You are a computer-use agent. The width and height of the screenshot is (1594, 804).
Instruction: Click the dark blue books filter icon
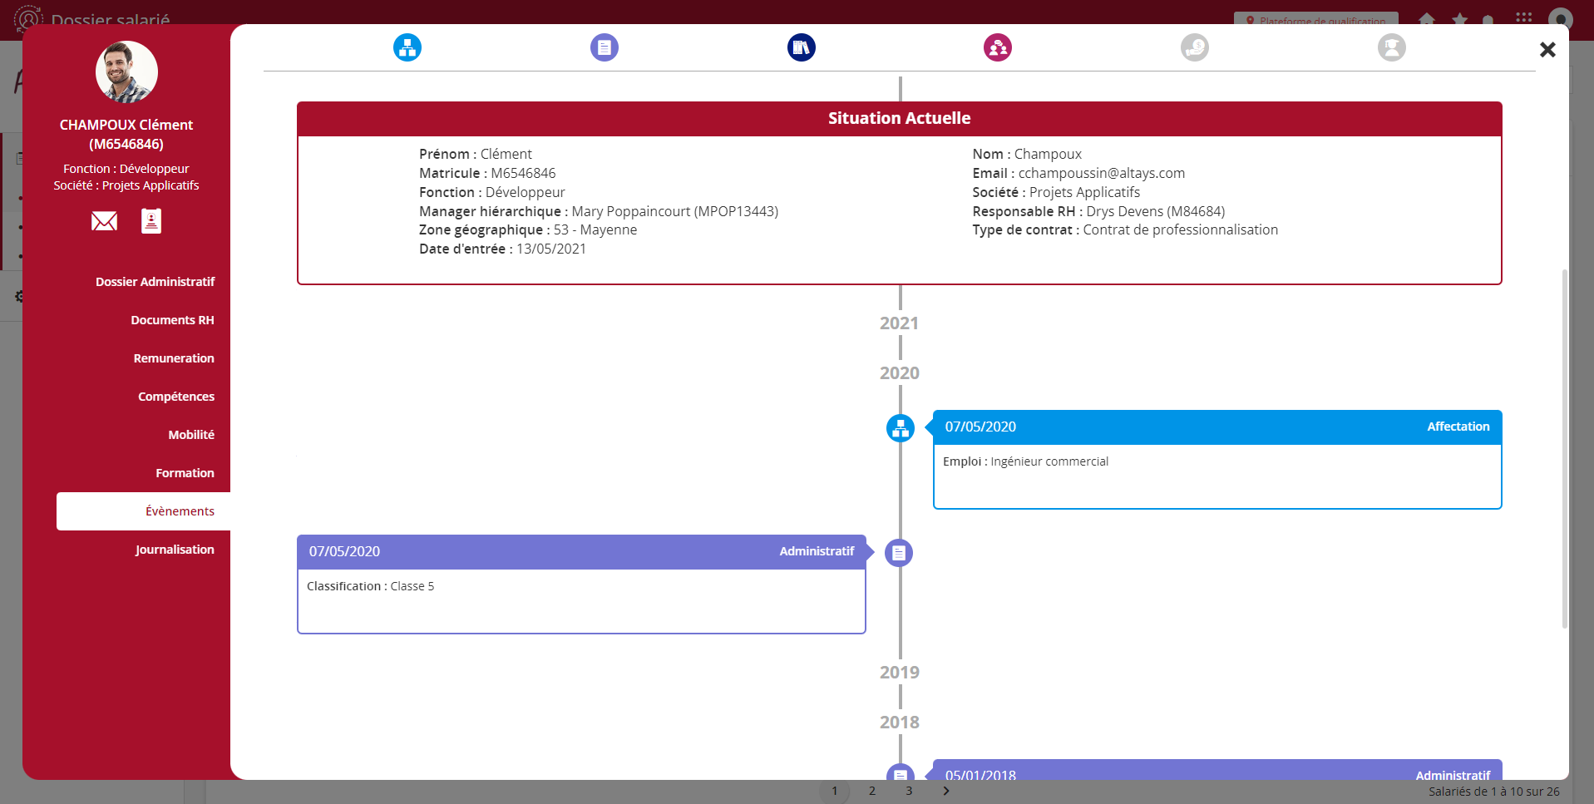click(801, 47)
